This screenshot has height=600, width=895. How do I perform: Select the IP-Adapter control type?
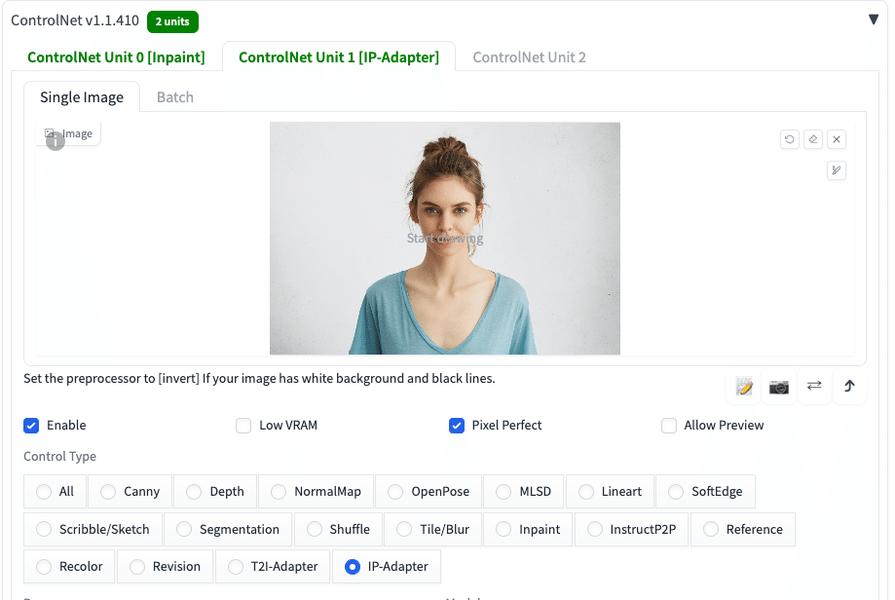(387, 566)
